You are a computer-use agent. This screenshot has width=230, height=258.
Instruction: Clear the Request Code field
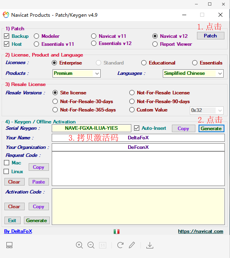(14, 182)
